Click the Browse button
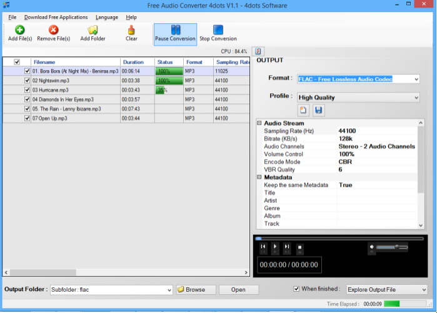This screenshot has height=313, width=437. [196, 290]
